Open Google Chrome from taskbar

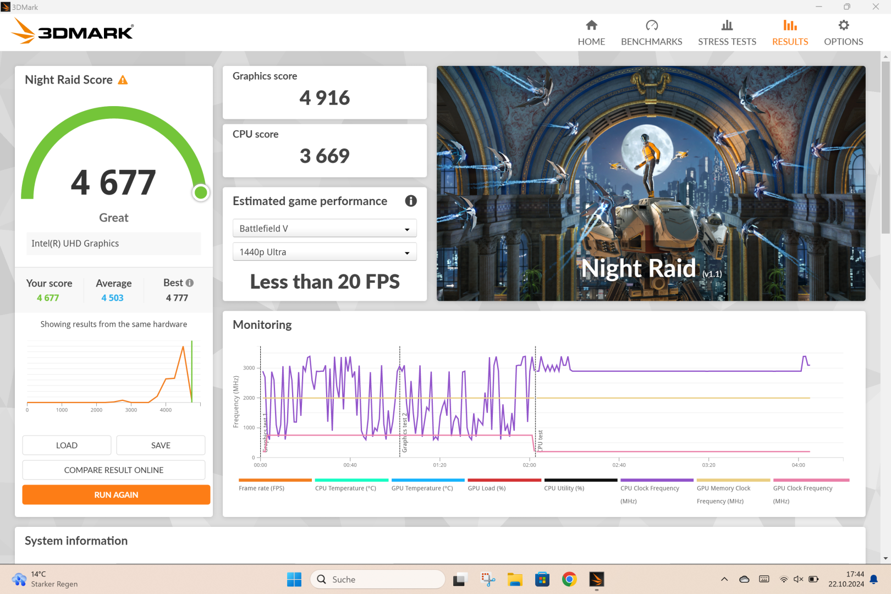(x=569, y=579)
